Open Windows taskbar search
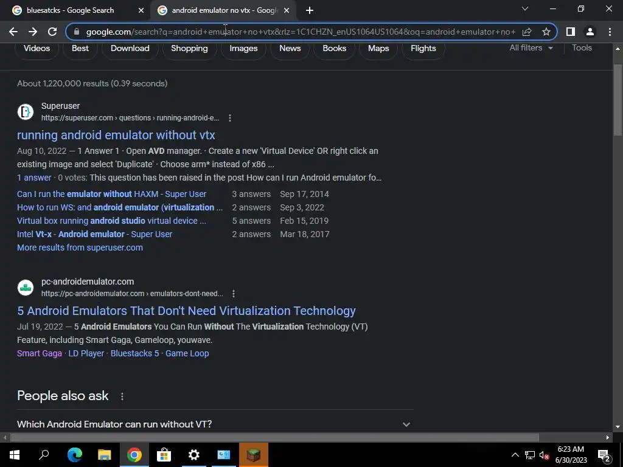 pyautogui.click(x=44, y=455)
